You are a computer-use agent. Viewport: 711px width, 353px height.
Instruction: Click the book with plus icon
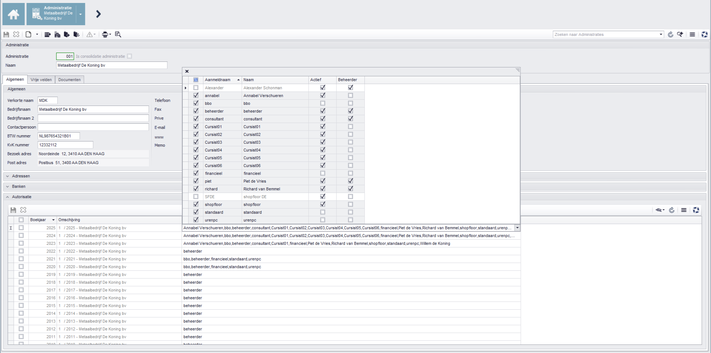(x=67, y=34)
